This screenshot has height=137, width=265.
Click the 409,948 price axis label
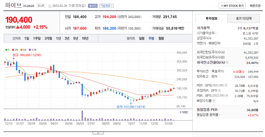tap(182, 53)
